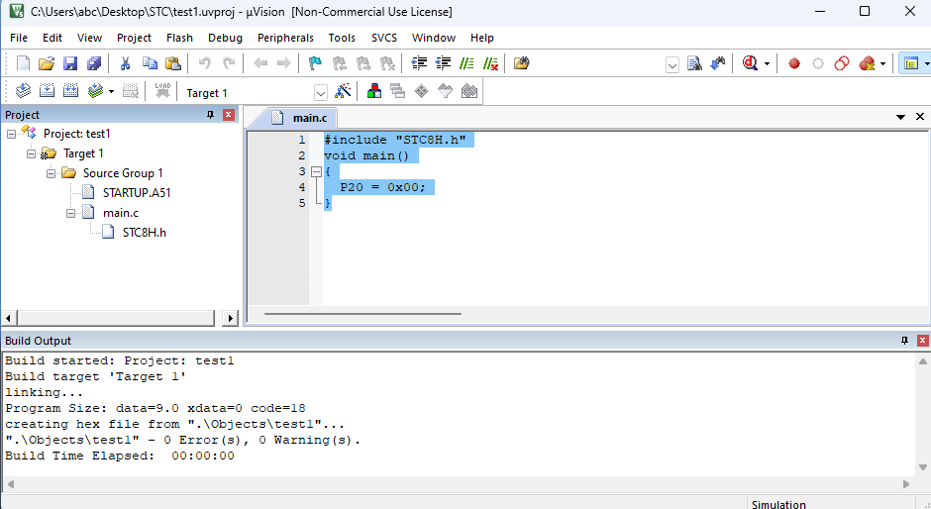
Task: Open Find in Files icon
Action: (x=521, y=63)
